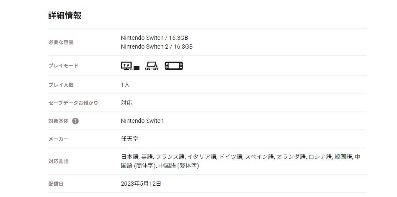Select the Nintendo Switch 2 / 16.3GB text
The image size is (397, 197).
point(157,47)
